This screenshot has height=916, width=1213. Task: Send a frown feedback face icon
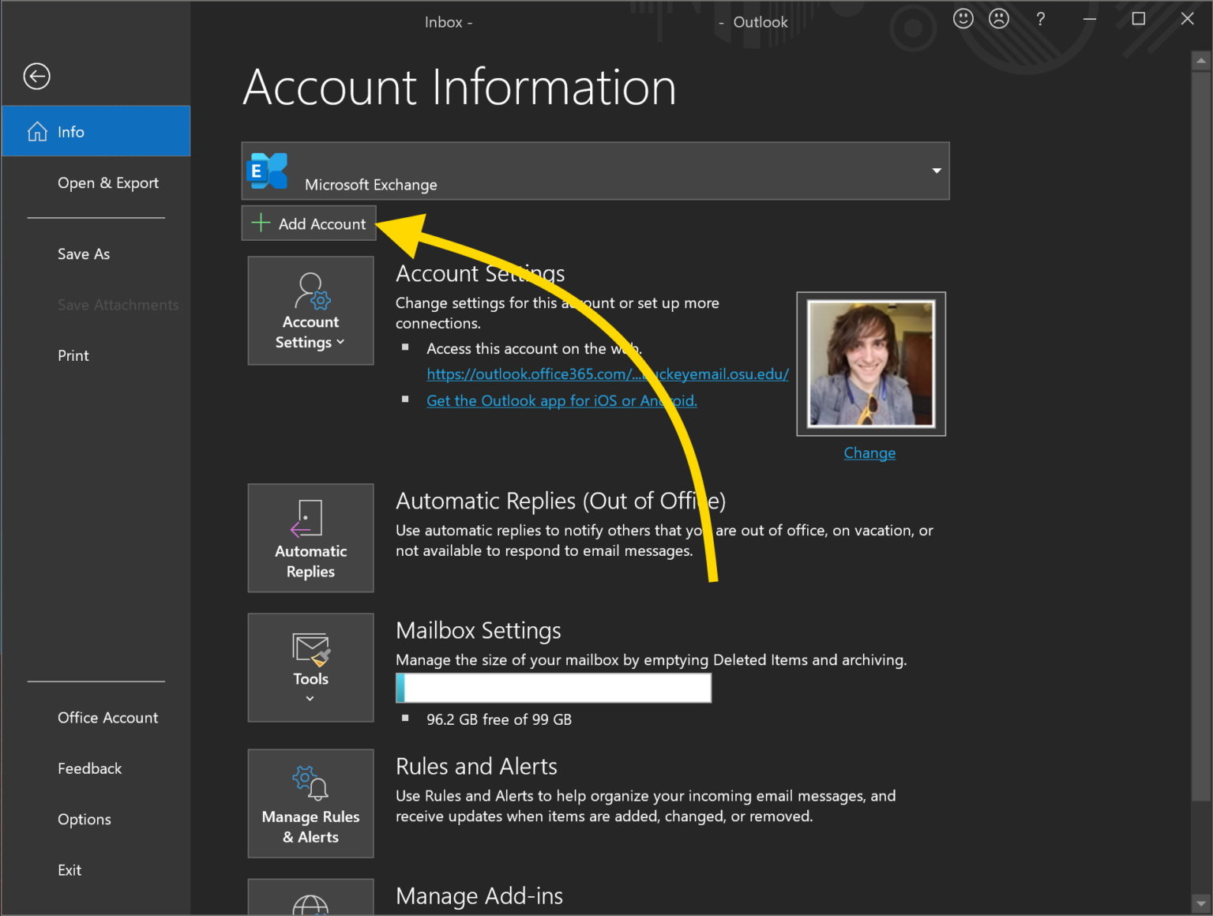[999, 18]
